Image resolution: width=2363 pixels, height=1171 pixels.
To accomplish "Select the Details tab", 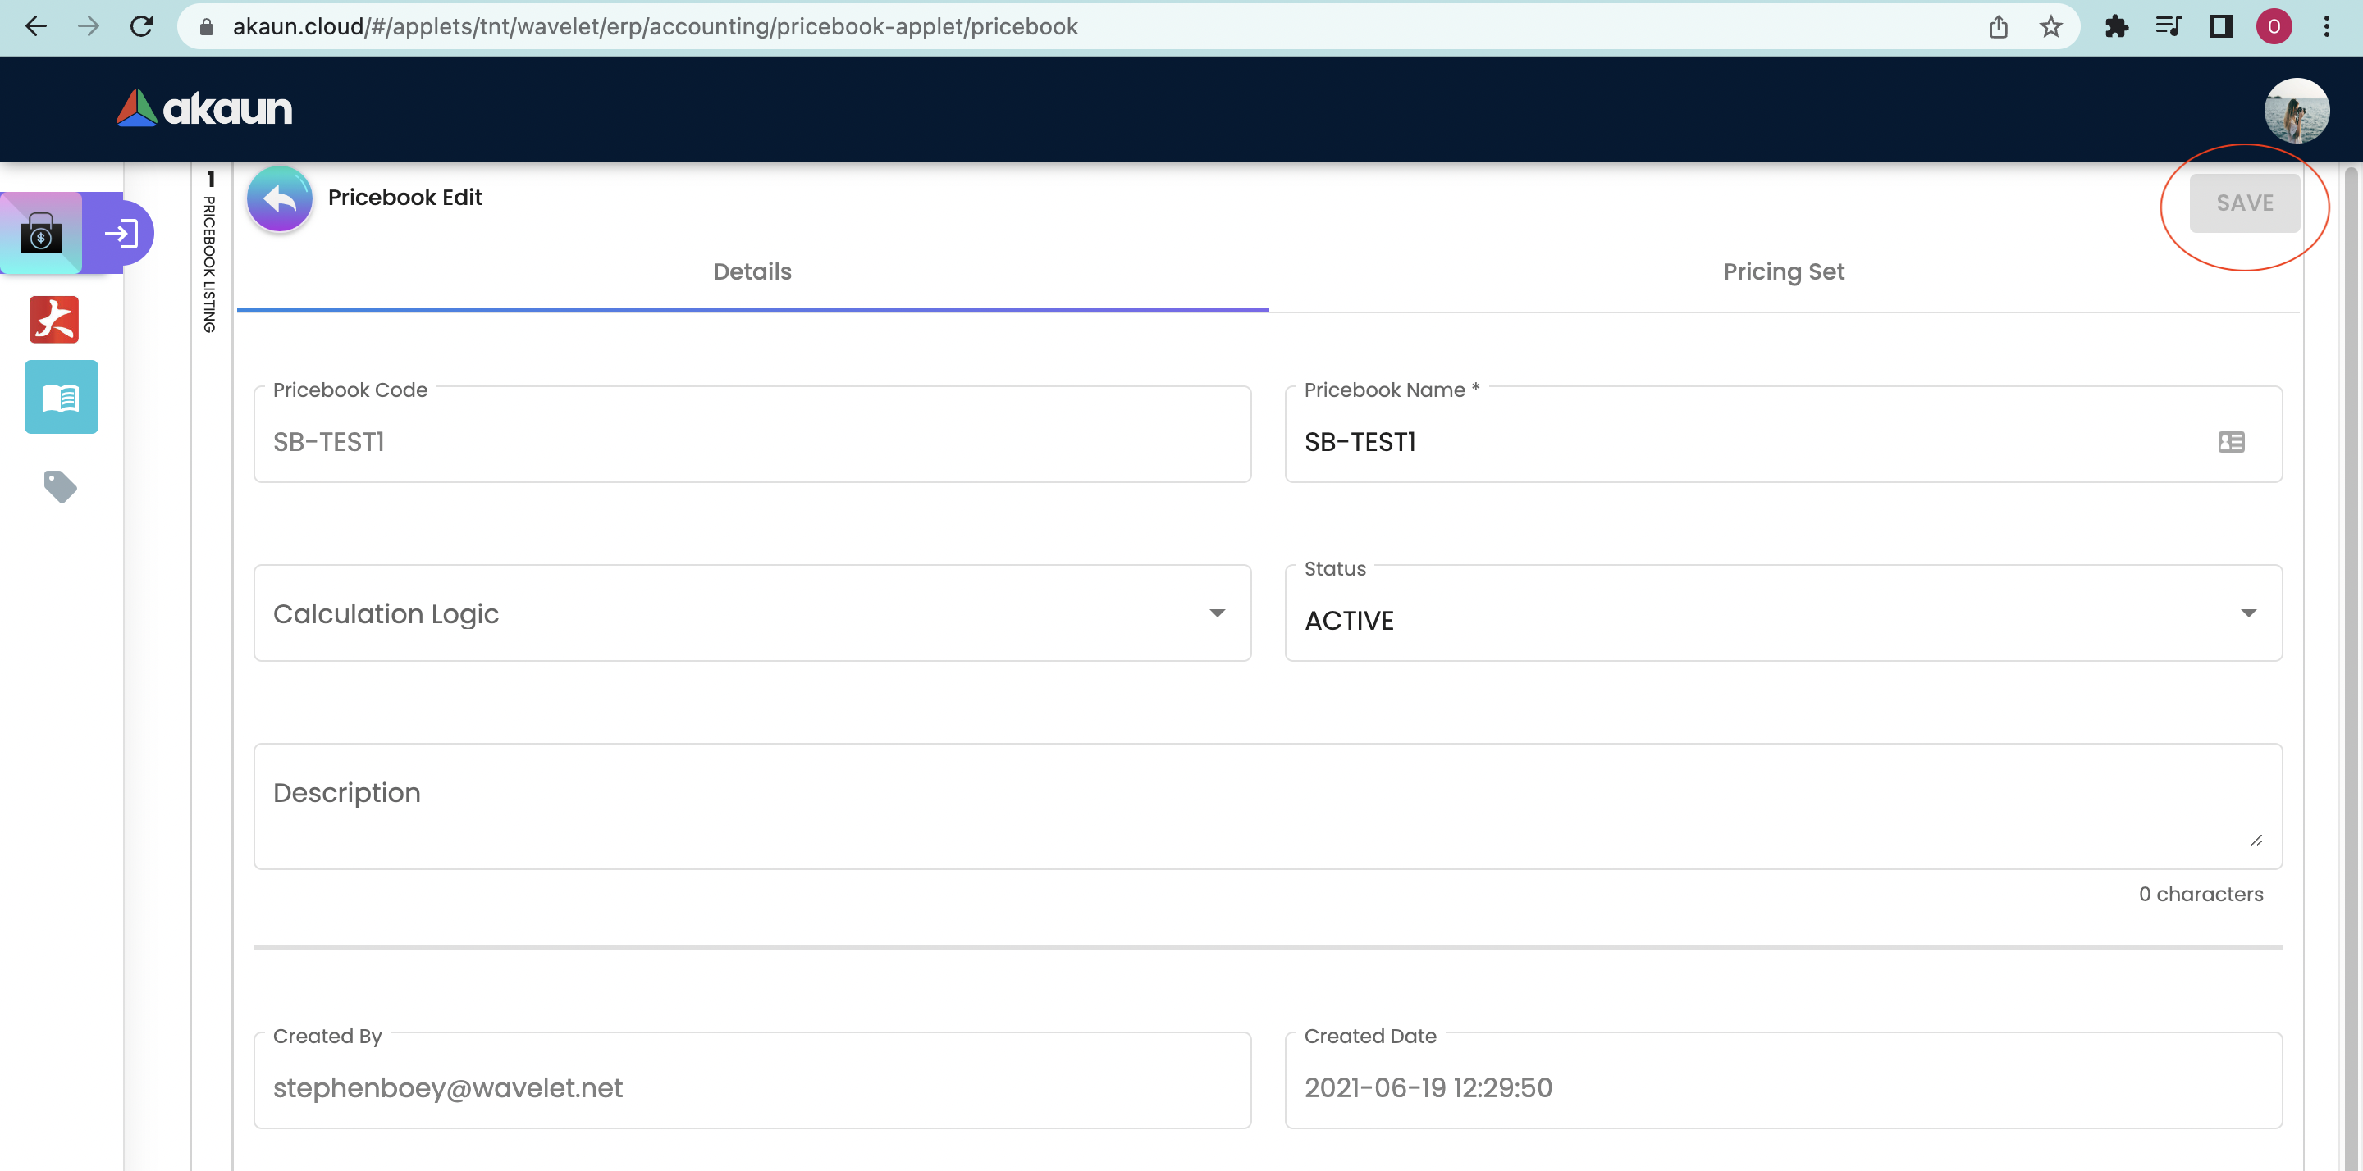I will (x=752, y=271).
